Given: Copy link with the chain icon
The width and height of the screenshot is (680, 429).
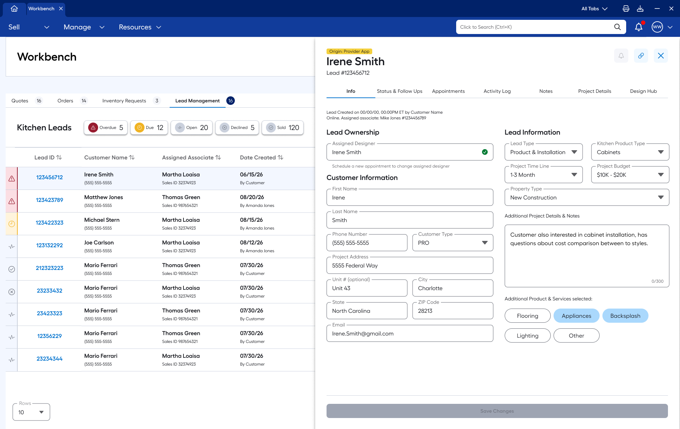Looking at the screenshot, I should [x=641, y=56].
